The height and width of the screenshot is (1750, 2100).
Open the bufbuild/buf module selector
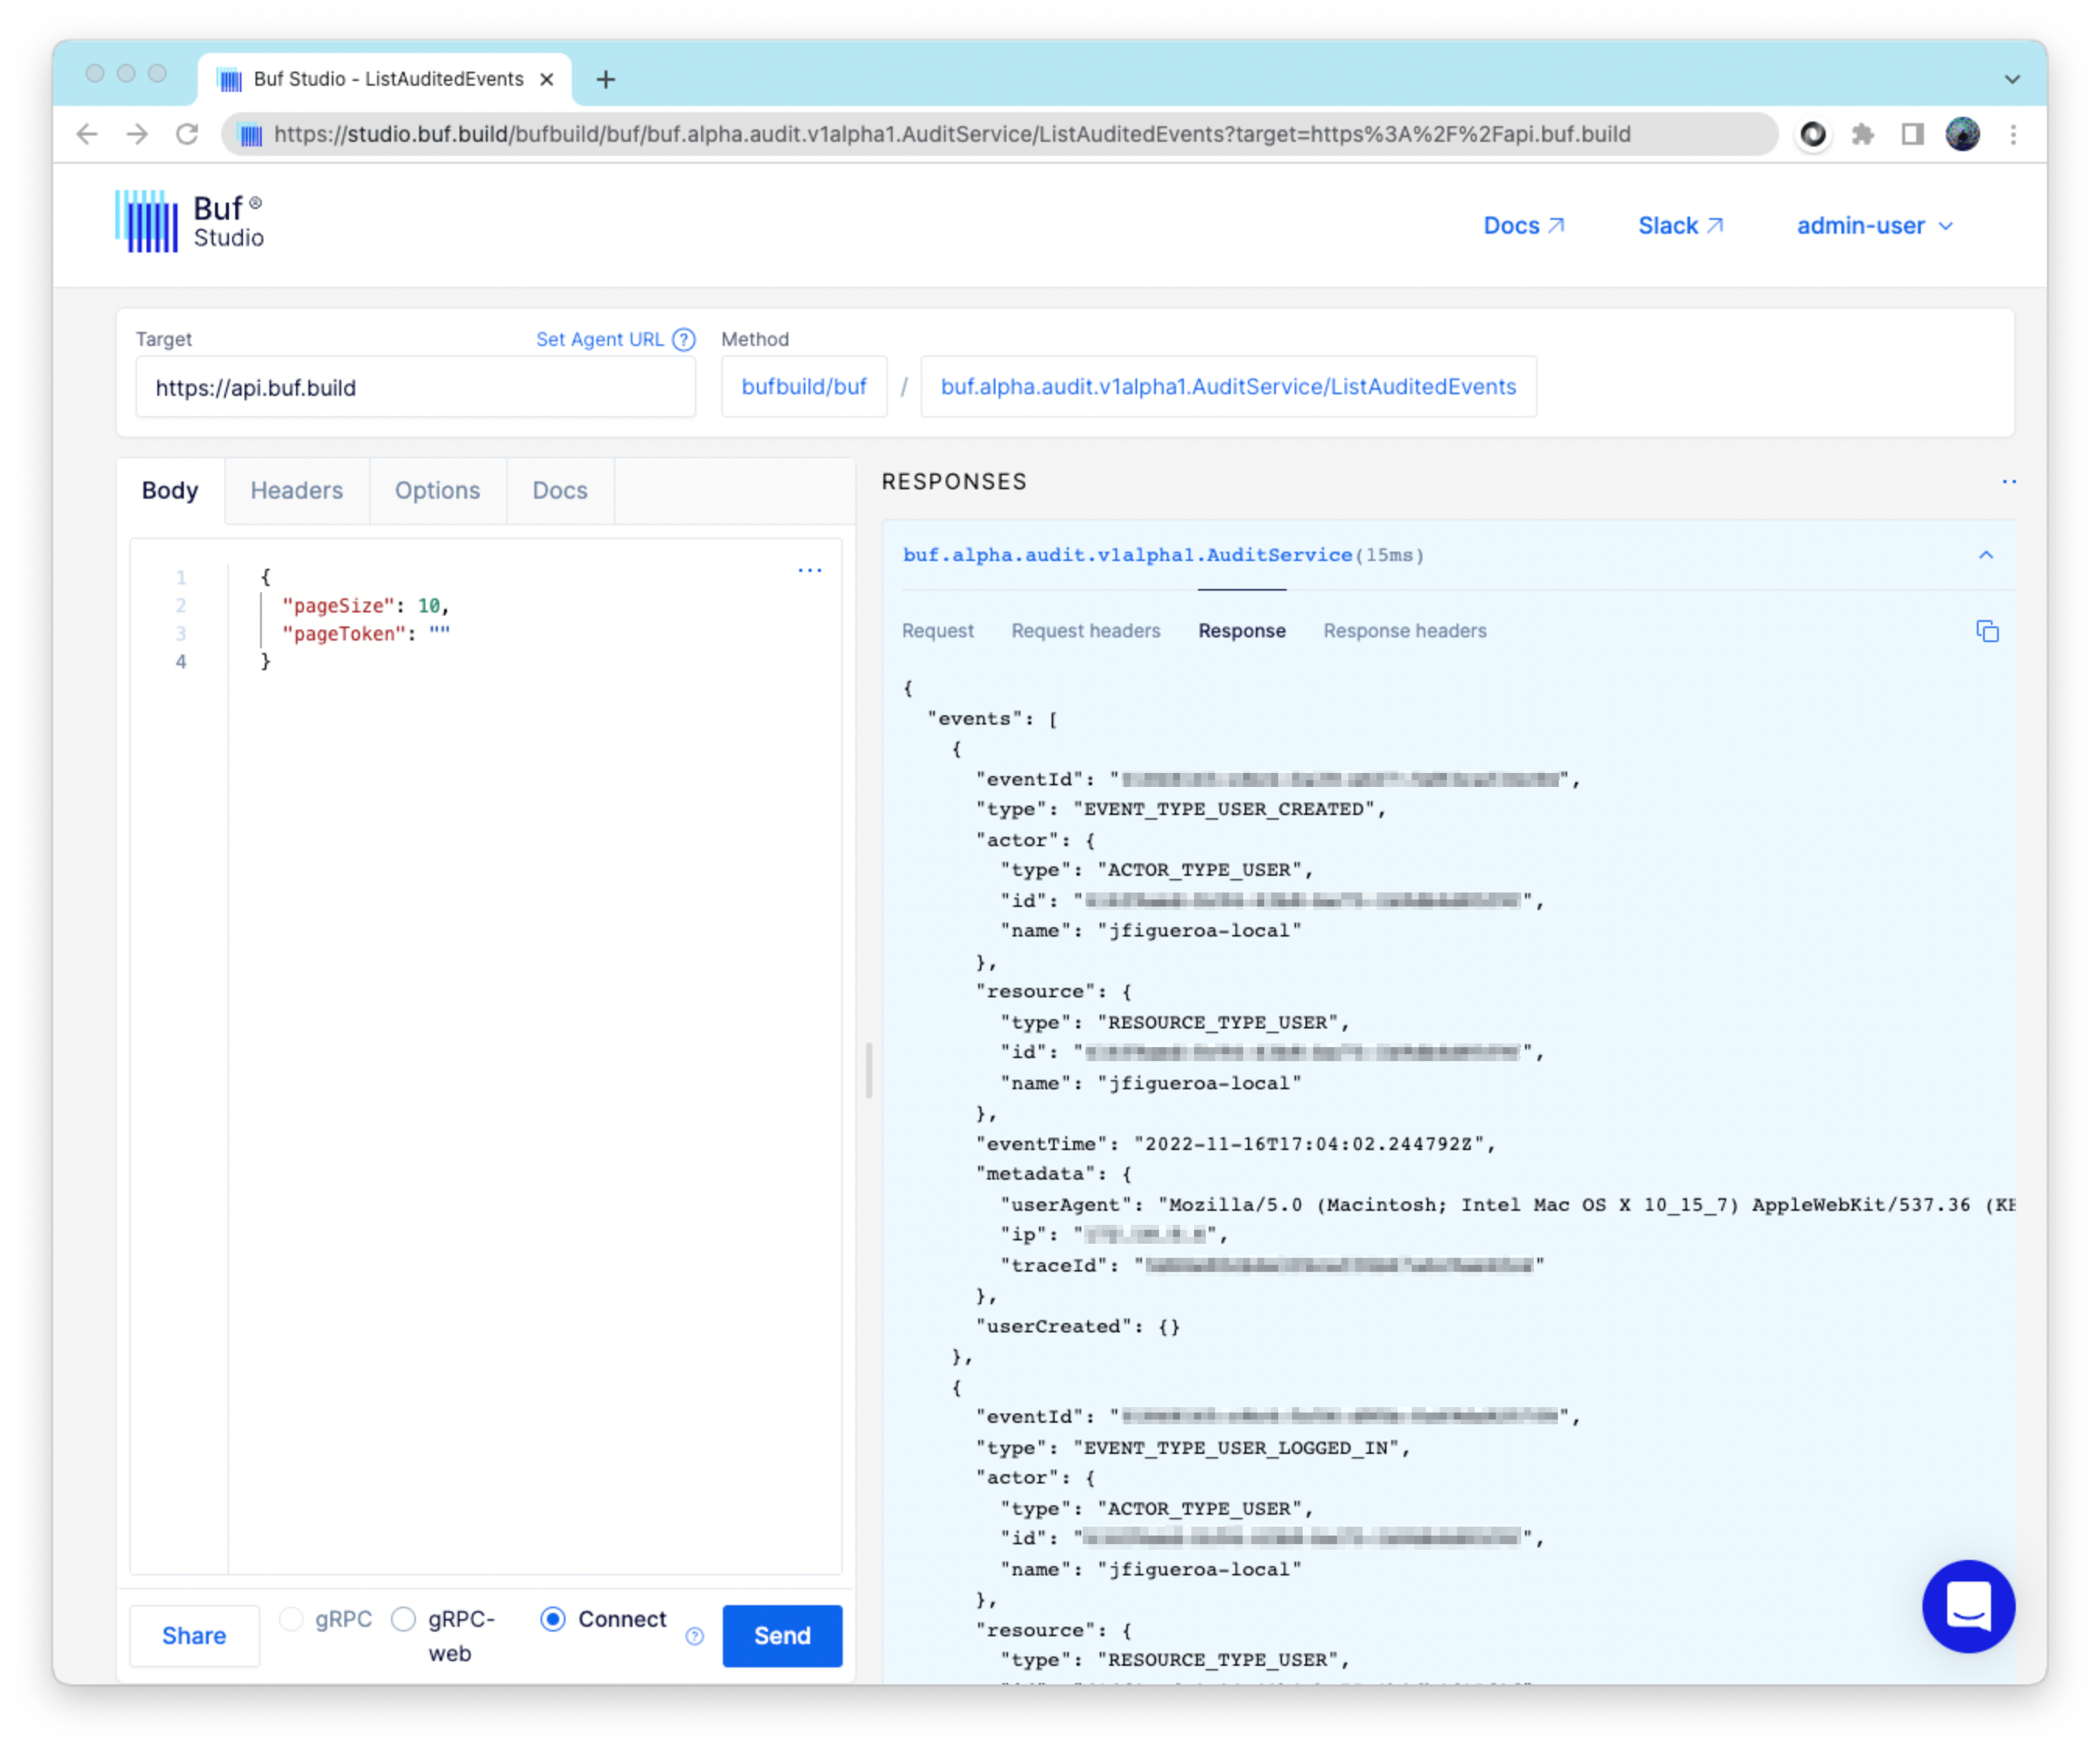(804, 386)
